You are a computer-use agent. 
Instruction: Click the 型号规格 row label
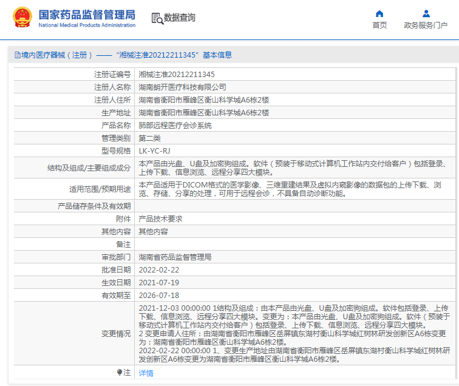coord(116,151)
